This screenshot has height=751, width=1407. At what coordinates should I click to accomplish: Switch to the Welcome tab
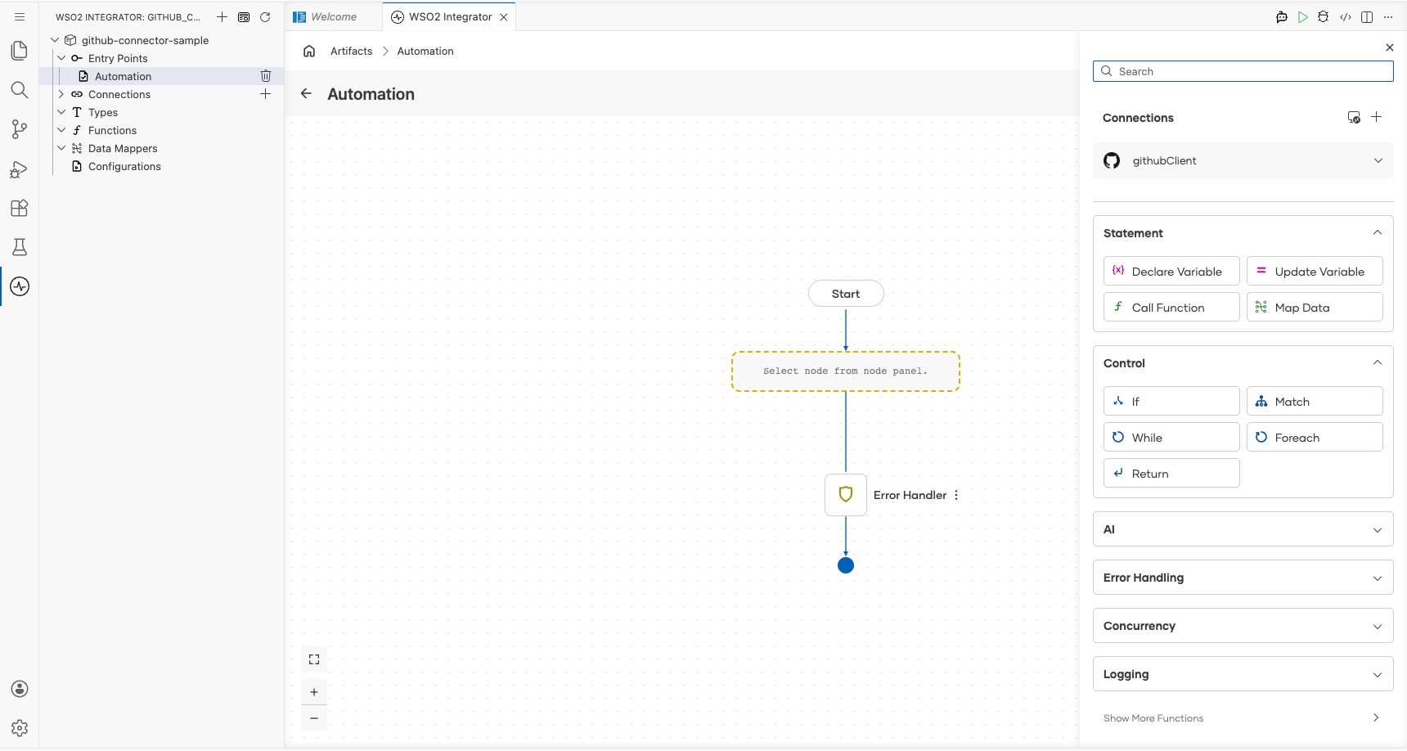[x=334, y=16]
